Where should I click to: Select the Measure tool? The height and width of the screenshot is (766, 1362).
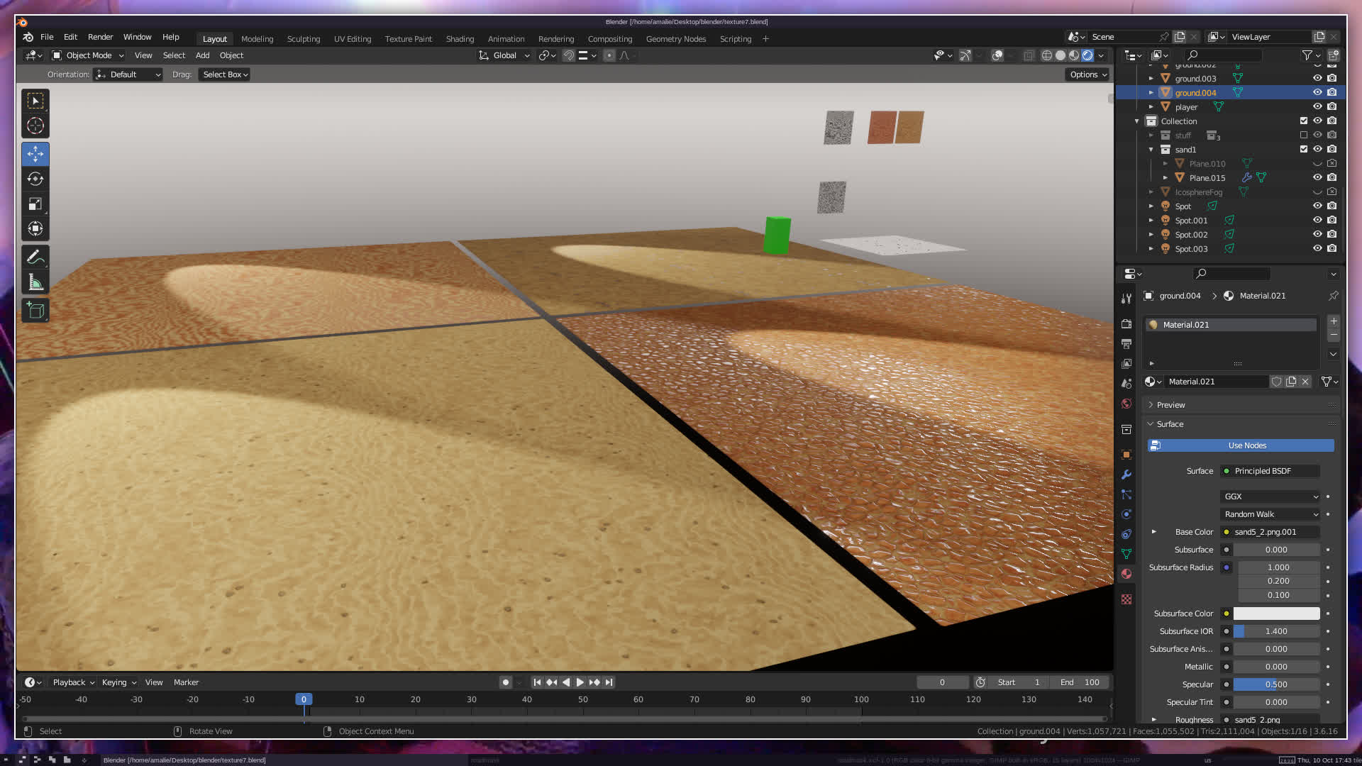click(35, 283)
